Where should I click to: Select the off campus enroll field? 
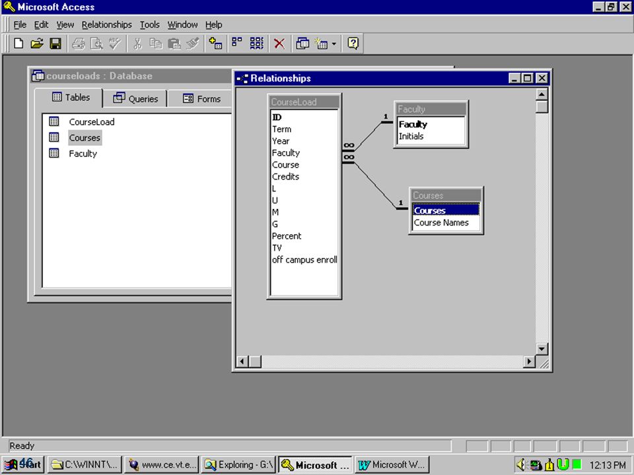point(304,260)
